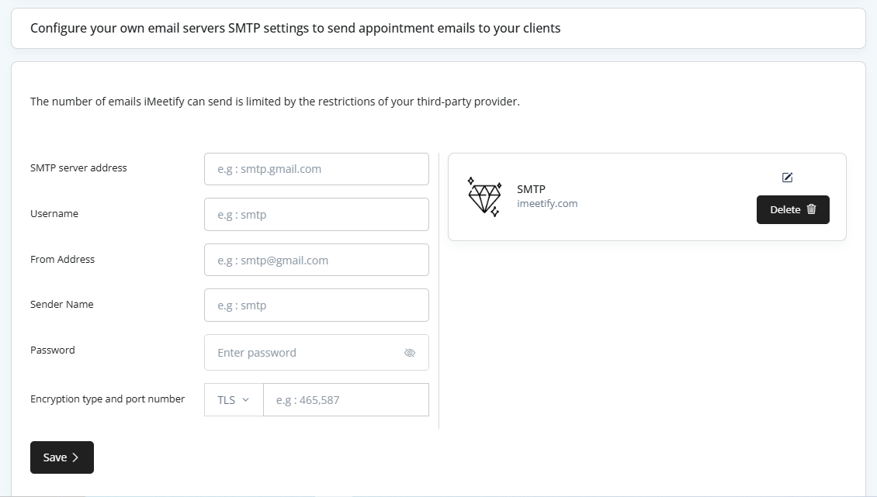Click the trash icon on Delete button
Viewport: 877px width, 497px height.
pyautogui.click(x=812, y=209)
